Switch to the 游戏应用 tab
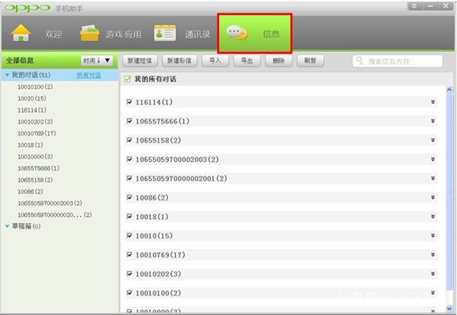457x315 pixels. coord(123,34)
